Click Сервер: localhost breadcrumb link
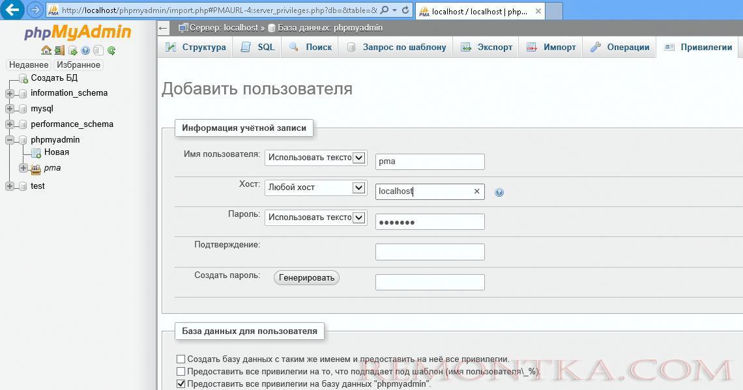 click(x=224, y=28)
